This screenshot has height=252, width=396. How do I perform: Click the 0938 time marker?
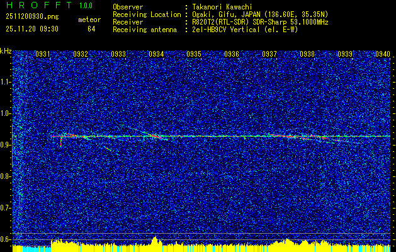(x=307, y=54)
